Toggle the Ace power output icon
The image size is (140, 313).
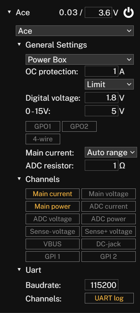point(128,13)
